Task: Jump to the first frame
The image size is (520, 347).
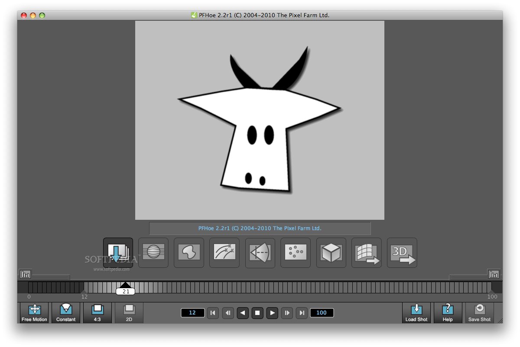Action: tap(213, 313)
